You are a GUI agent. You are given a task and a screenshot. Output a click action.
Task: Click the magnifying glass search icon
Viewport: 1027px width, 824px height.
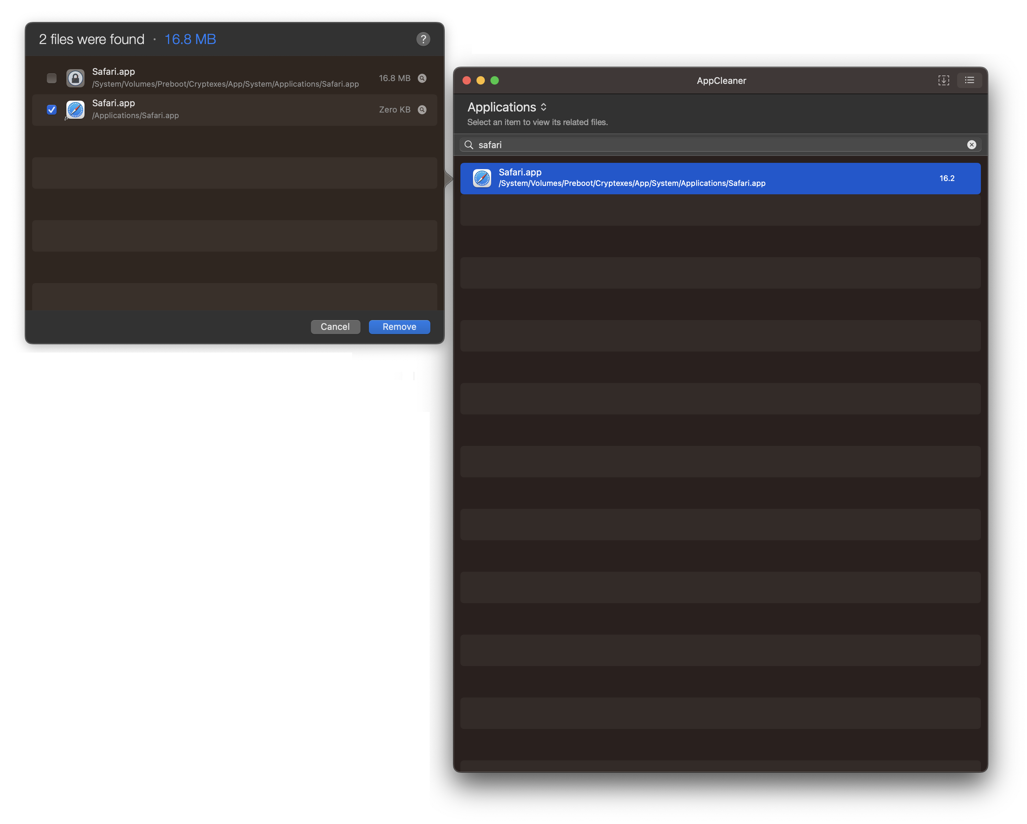469,145
